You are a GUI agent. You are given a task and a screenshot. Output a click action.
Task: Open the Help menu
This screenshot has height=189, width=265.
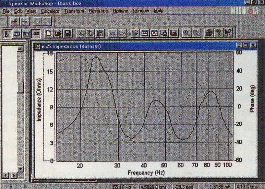pos(158,11)
